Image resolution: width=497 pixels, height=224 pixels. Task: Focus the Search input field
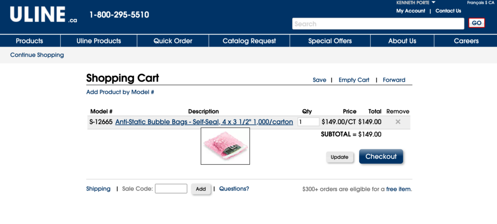pos(378,24)
